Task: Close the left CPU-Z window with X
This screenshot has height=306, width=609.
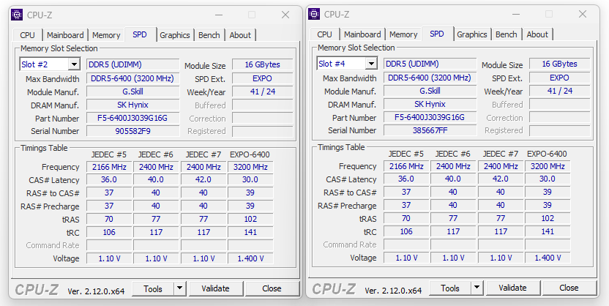Action: click(285, 15)
